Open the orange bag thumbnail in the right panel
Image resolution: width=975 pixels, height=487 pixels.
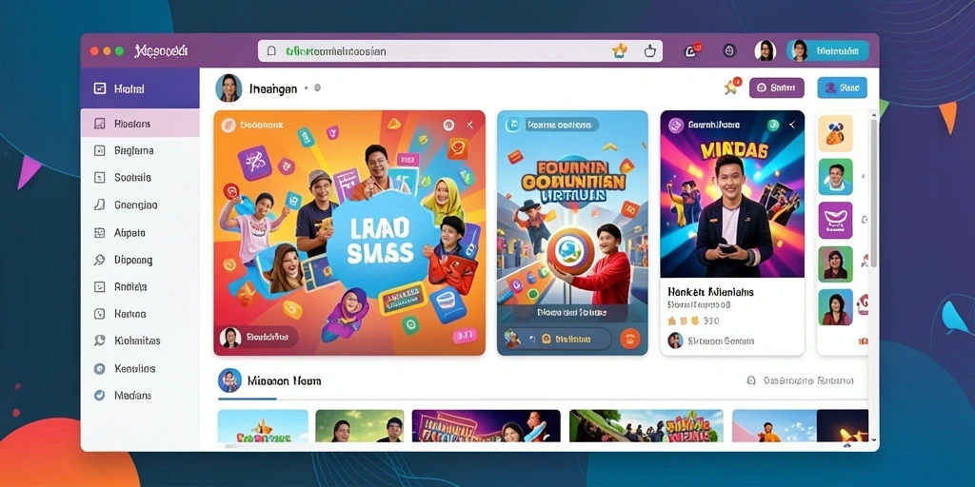(x=835, y=133)
